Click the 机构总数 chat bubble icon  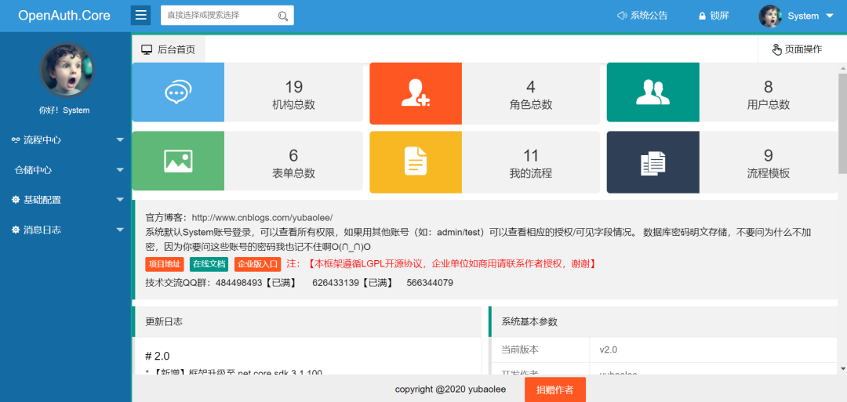pos(178,92)
